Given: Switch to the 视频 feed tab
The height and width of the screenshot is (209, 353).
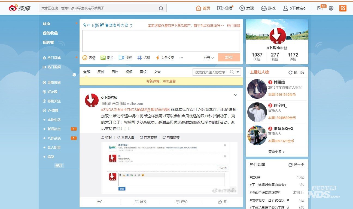Looking at the screenshot, I should pyautogui.click(x=129, y=72).
